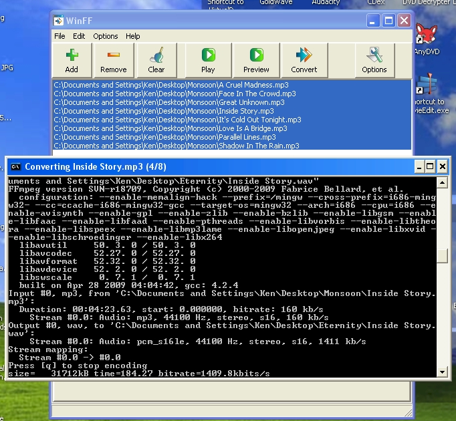
Task: Click the Add files toolbar button
Action: [72, 60]
